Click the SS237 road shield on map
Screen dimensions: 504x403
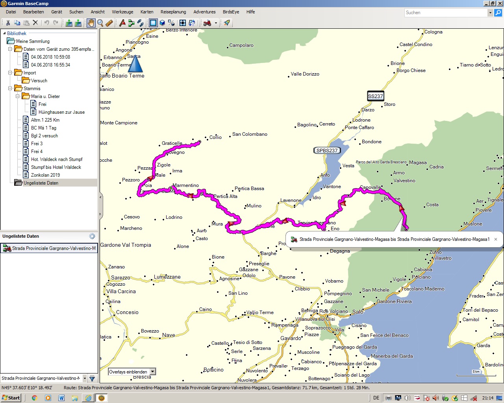tap(375, 96)
